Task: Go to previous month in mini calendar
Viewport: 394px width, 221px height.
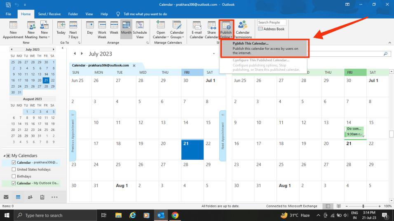Action: 12,49
